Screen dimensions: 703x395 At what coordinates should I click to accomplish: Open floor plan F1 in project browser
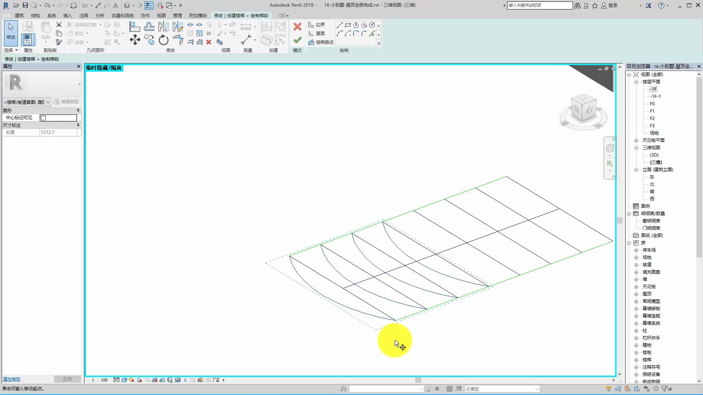pos(652,111)
